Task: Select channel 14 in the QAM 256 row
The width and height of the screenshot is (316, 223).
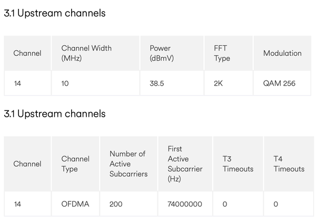Action: pos(17,83)
